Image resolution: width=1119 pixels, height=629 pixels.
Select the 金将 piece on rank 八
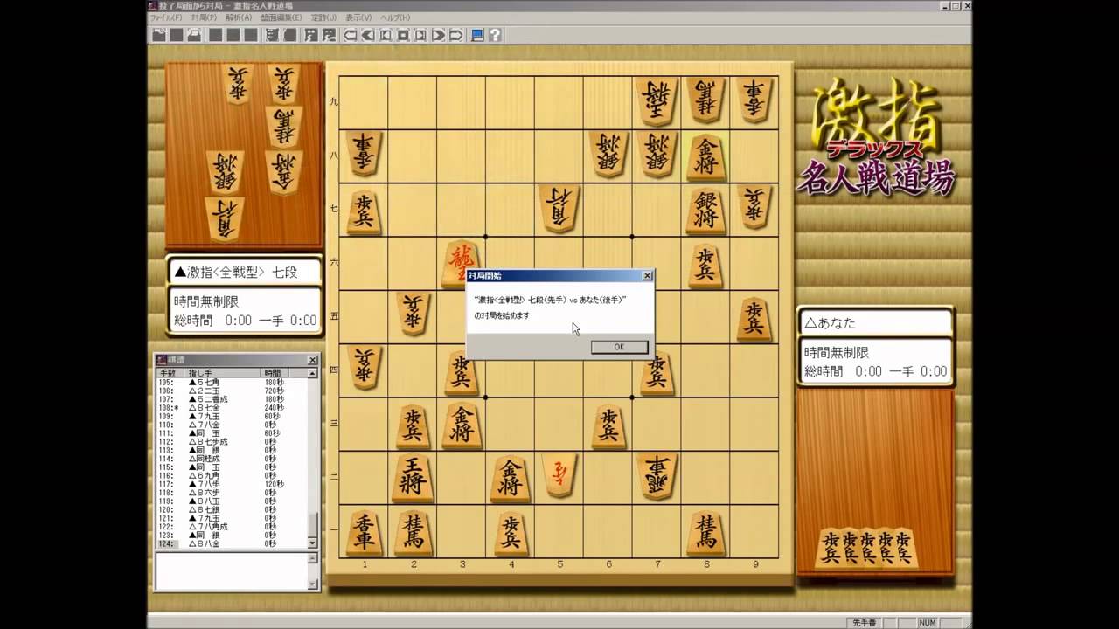tap(706, 156)
